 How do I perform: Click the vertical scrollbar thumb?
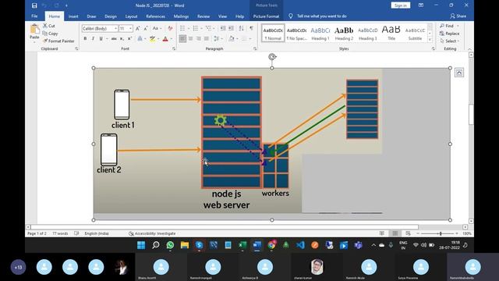(x=471, y=114)
